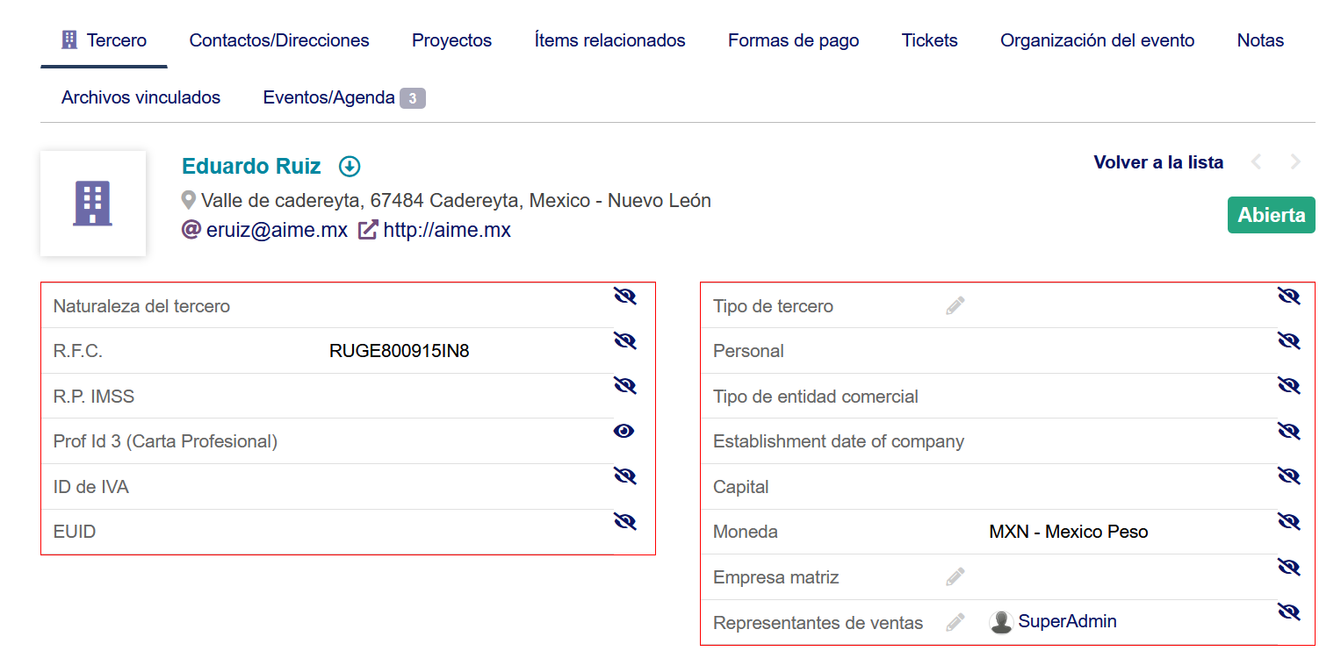Image resolution: width=1341 pixels, height=651 pixels.
Task: Hide the Prof Id 3 (Carta Profesional) field
Action: click(x=624, y=431)
